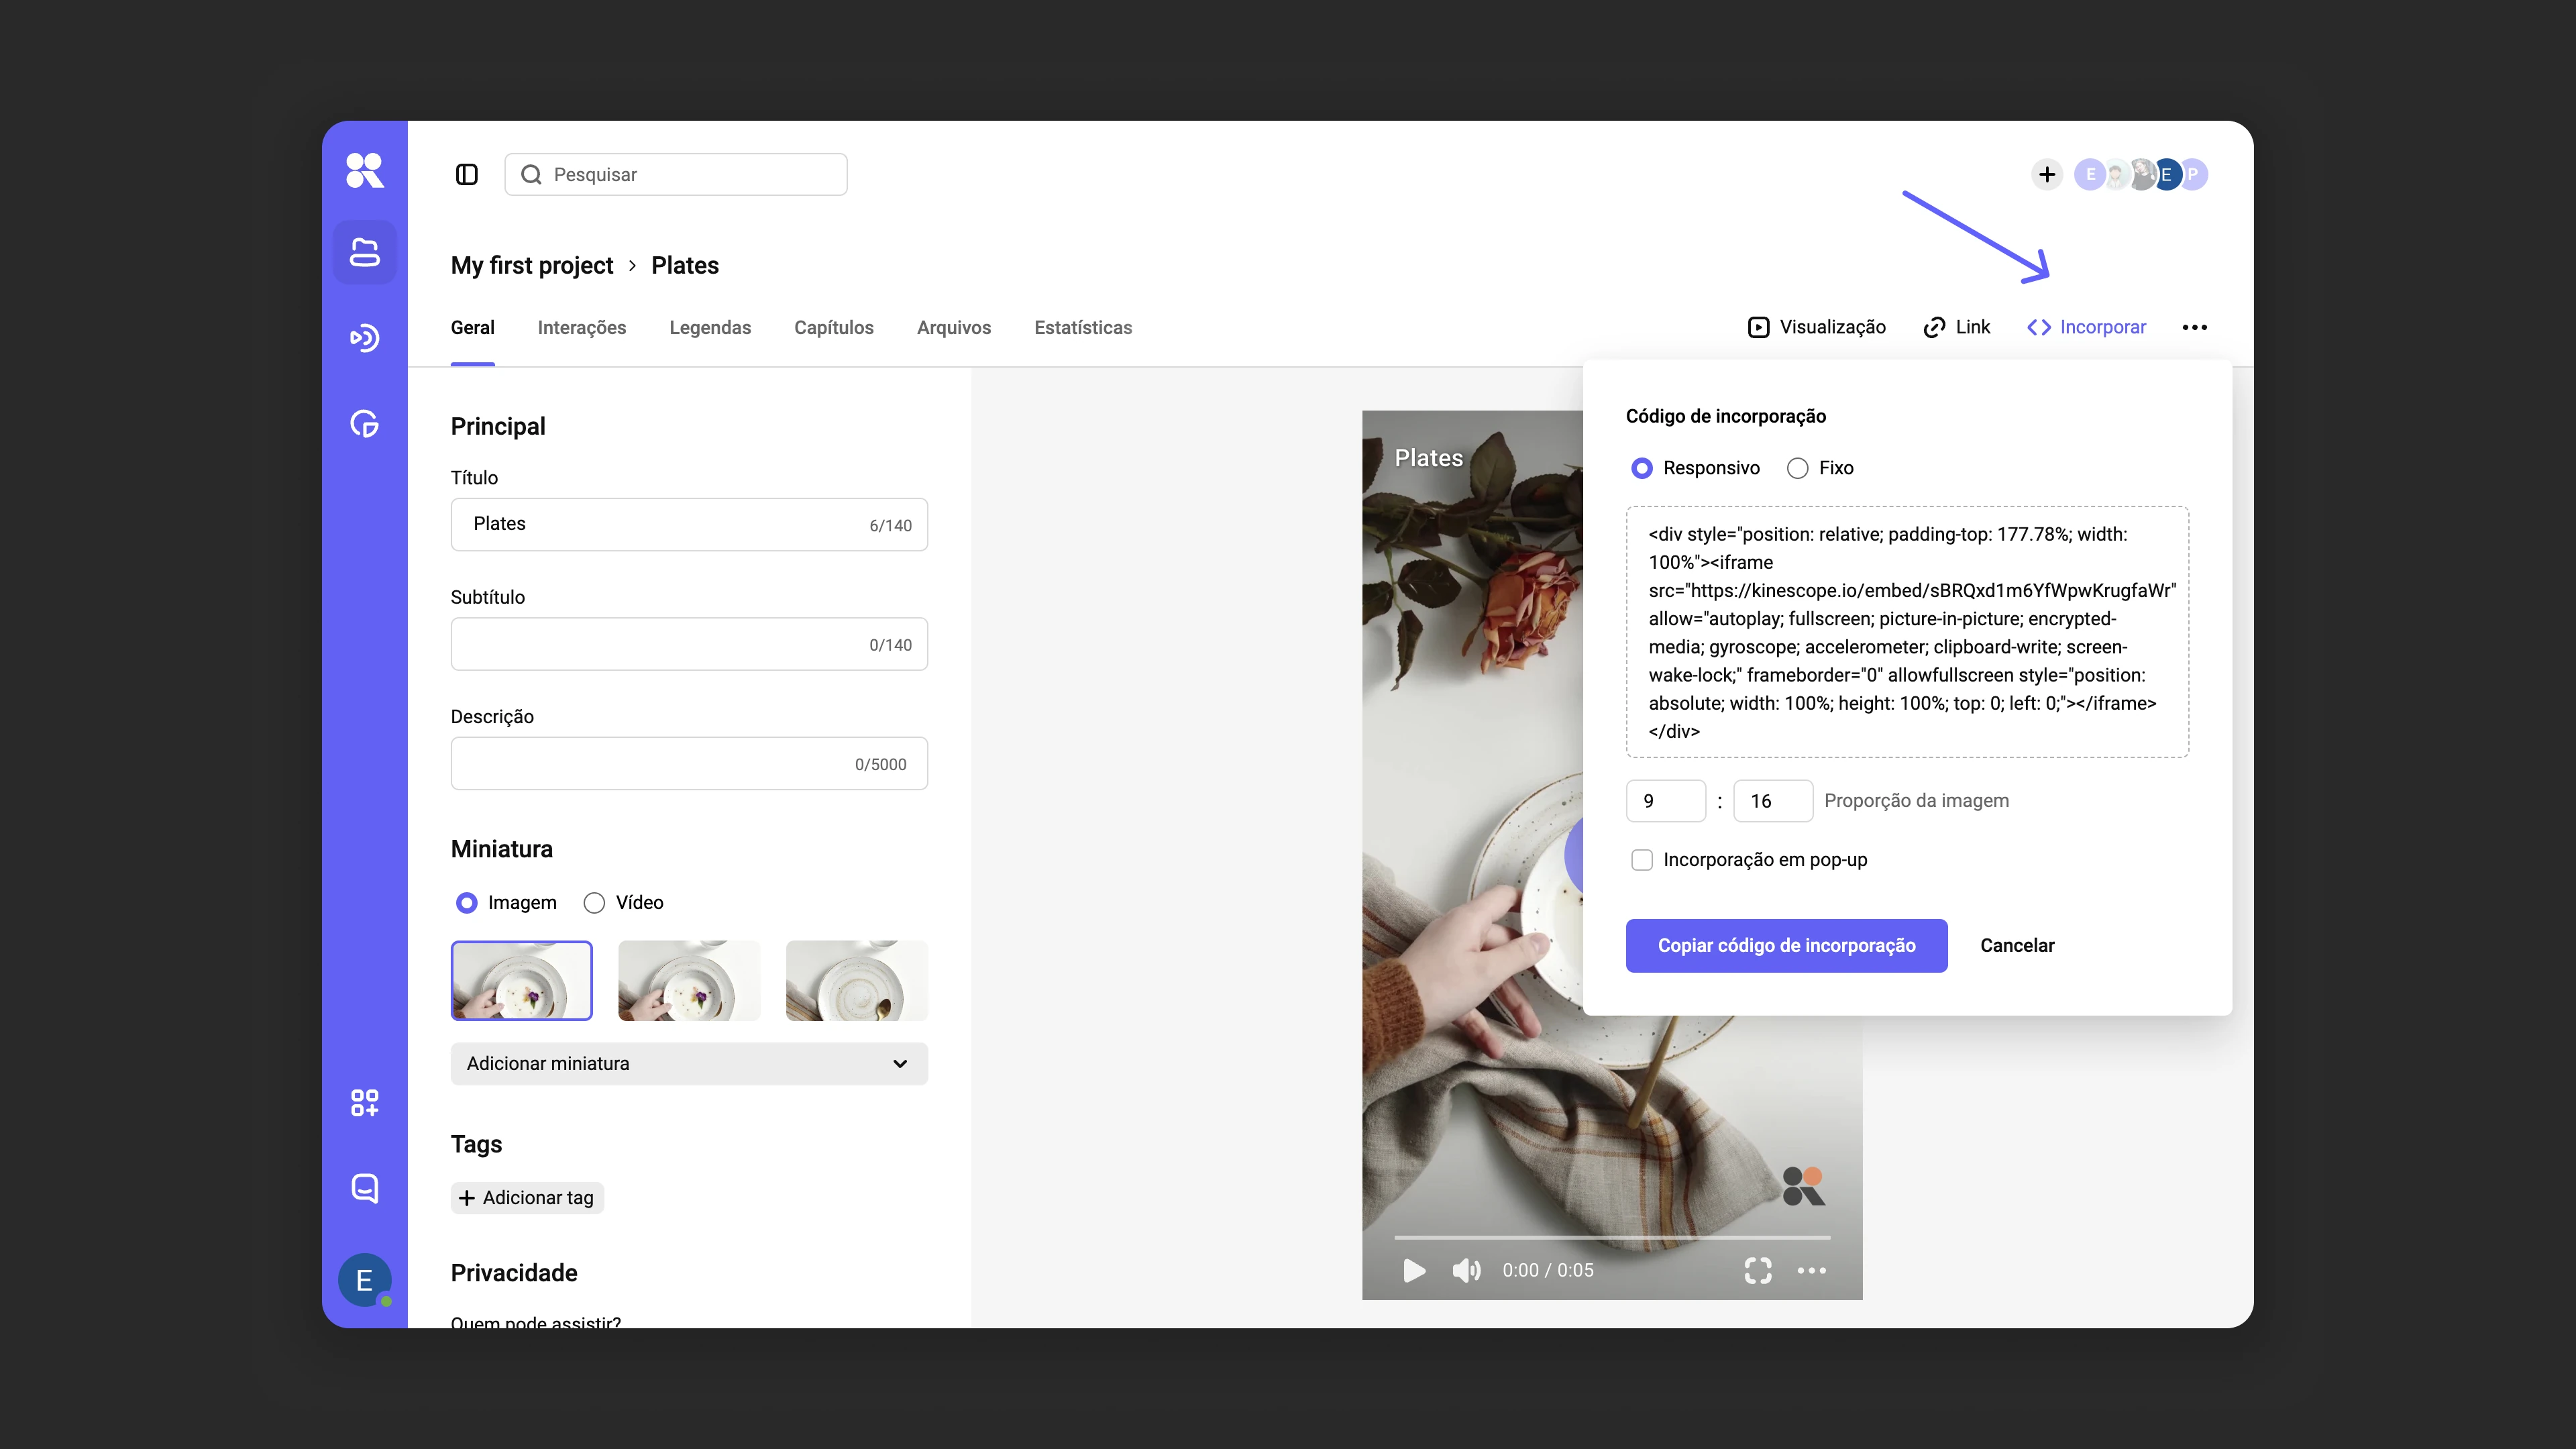
Task: Open the projects storage icon in sidebar
Action: (364, 252)
